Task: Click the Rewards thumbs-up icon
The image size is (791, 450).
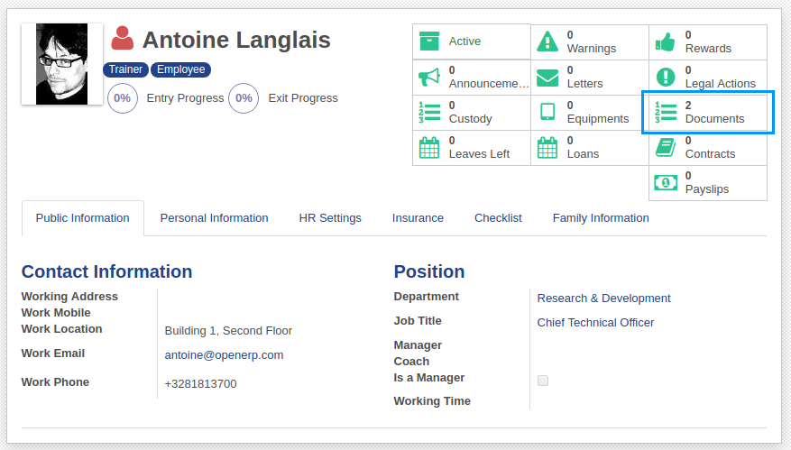Action: pos(666,41)
